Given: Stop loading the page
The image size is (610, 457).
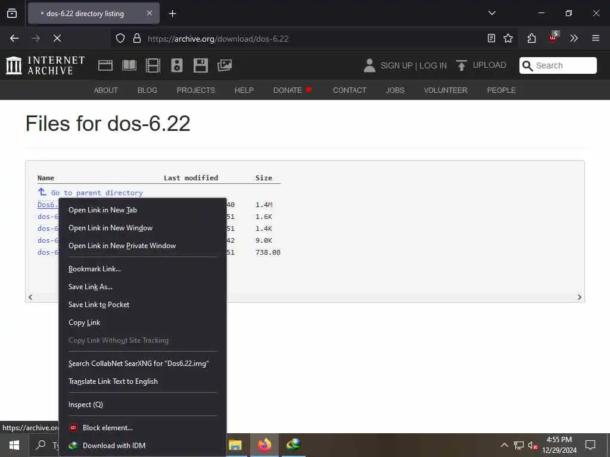Looking at the screenshot, I should [x=57, y=38].
